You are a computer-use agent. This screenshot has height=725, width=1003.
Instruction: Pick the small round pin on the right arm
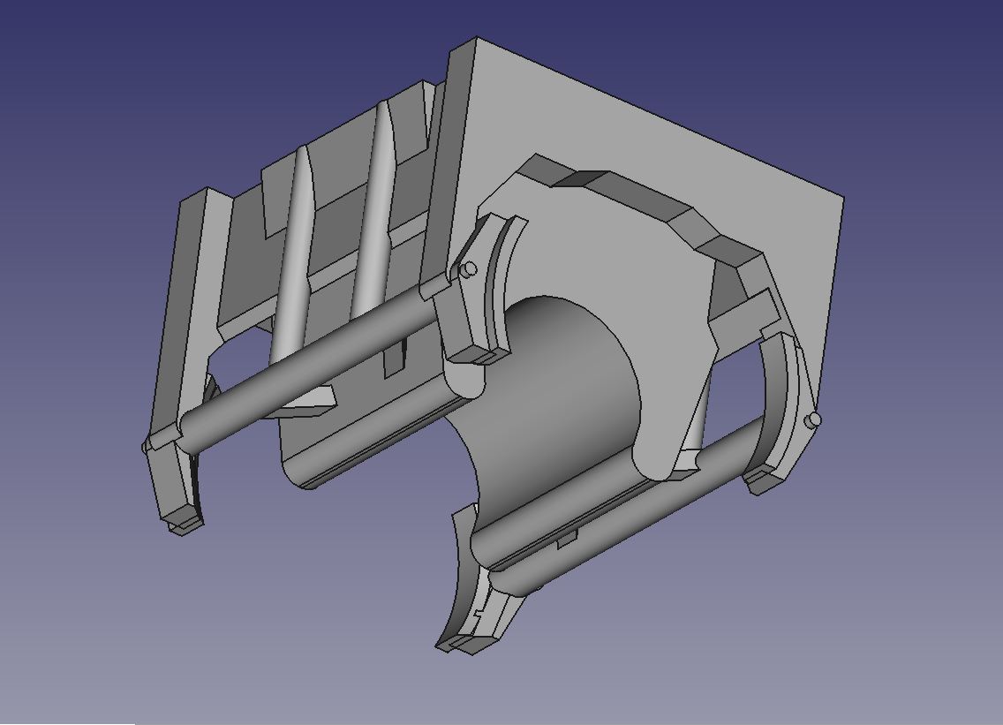814,419
